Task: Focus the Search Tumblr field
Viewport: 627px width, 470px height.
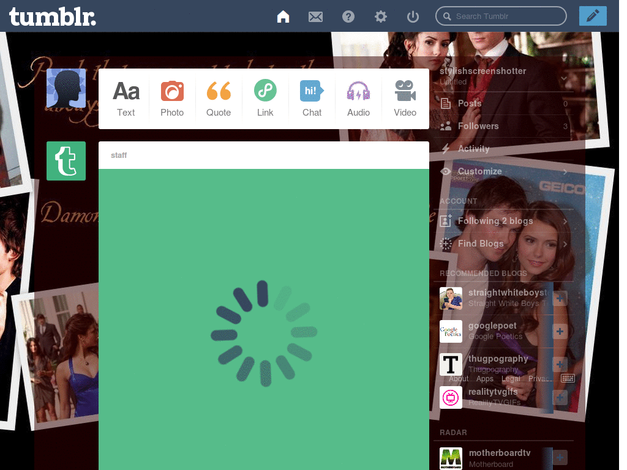Action: [501, 16]
